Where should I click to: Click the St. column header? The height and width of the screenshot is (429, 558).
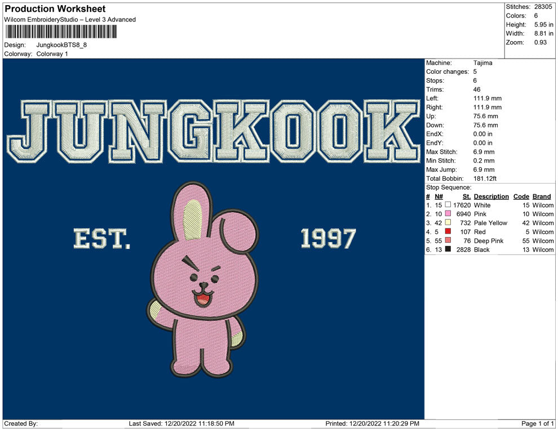pyautogui.click(x=467, y=196)
